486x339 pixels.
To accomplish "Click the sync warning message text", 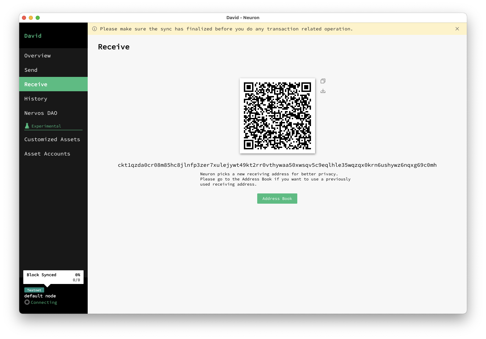I will [x=226, y=29].
